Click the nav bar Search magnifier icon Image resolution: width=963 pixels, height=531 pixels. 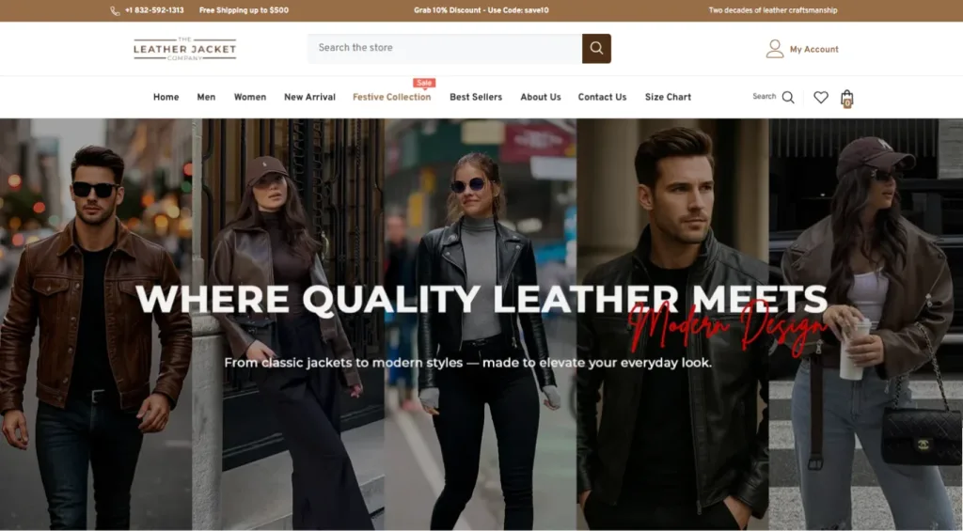[788, 97]
